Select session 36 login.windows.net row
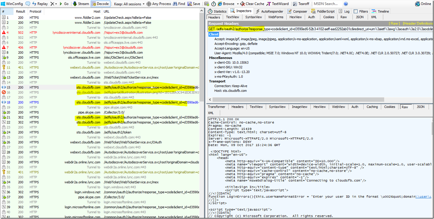 click(100, 192)
